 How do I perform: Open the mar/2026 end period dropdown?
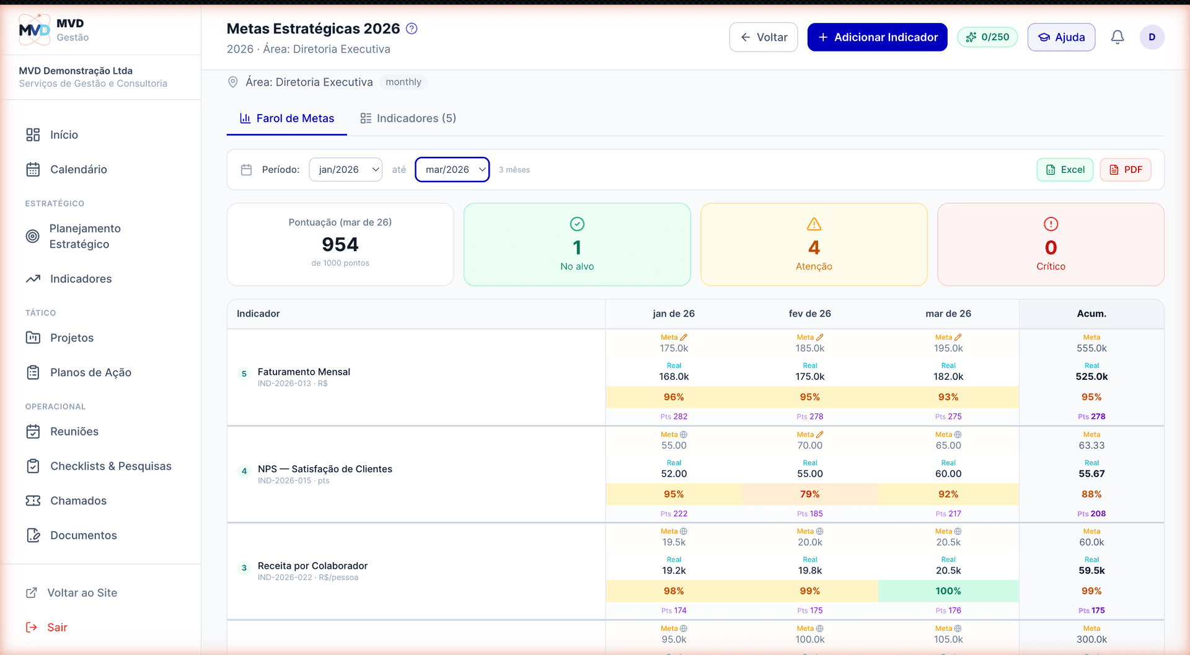(x=452, y=170)
